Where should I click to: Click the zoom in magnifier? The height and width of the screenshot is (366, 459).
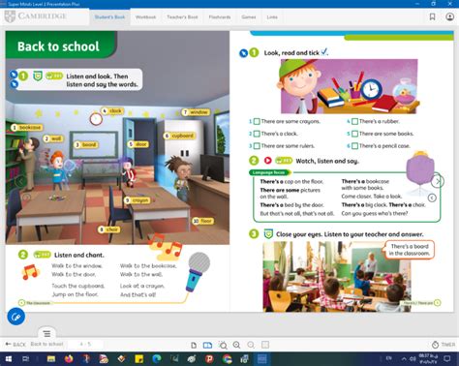(236, 345)
